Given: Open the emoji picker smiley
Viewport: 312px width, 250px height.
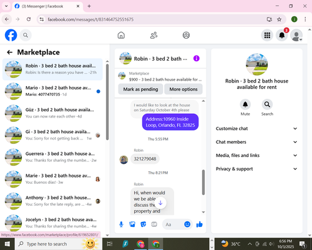Looking at the screenshot, I should tap(187, 224).
